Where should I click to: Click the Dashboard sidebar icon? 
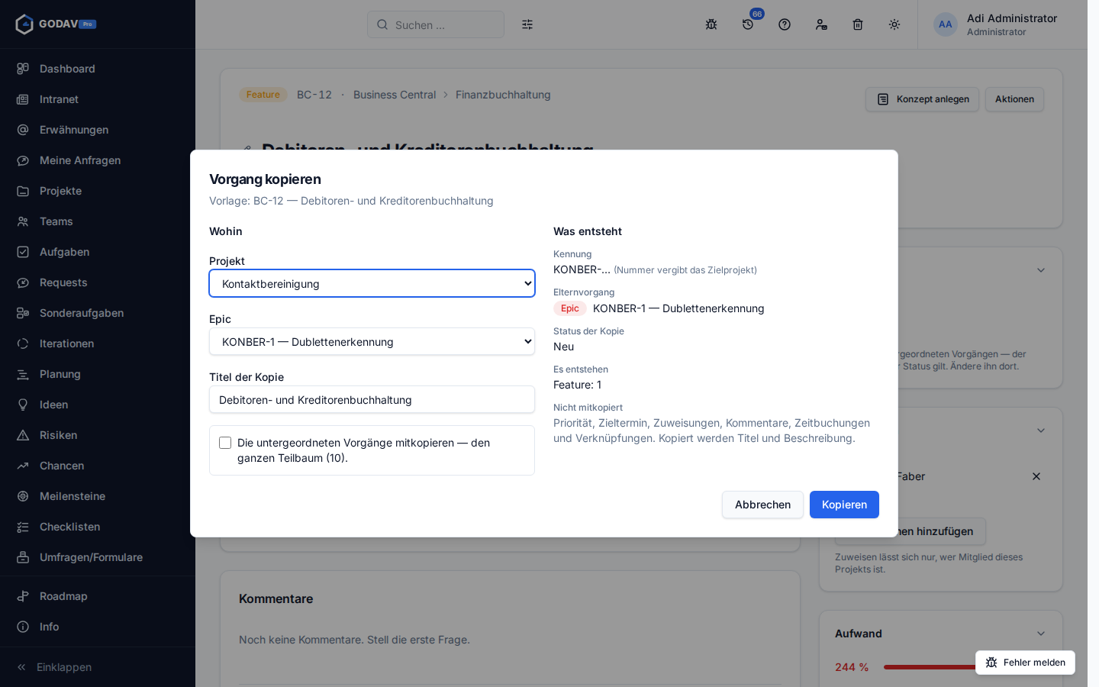point(23,69)
